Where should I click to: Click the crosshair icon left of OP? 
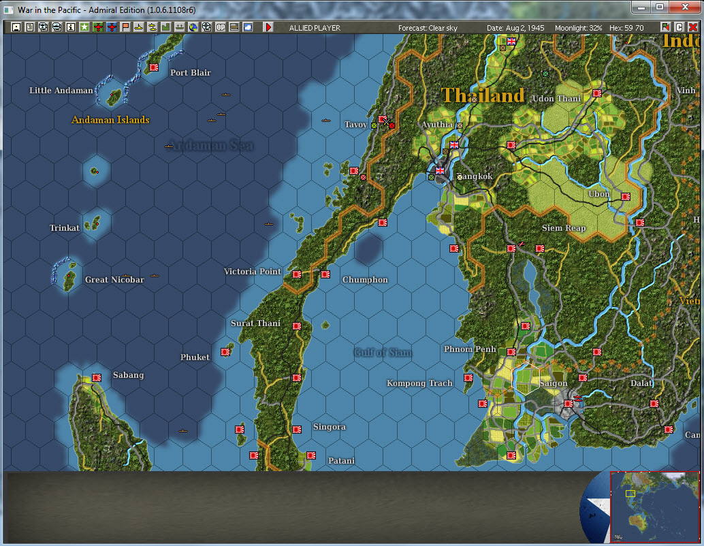(206, 27)
